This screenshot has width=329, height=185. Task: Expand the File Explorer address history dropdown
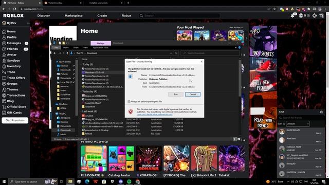(x=171, y=53)
